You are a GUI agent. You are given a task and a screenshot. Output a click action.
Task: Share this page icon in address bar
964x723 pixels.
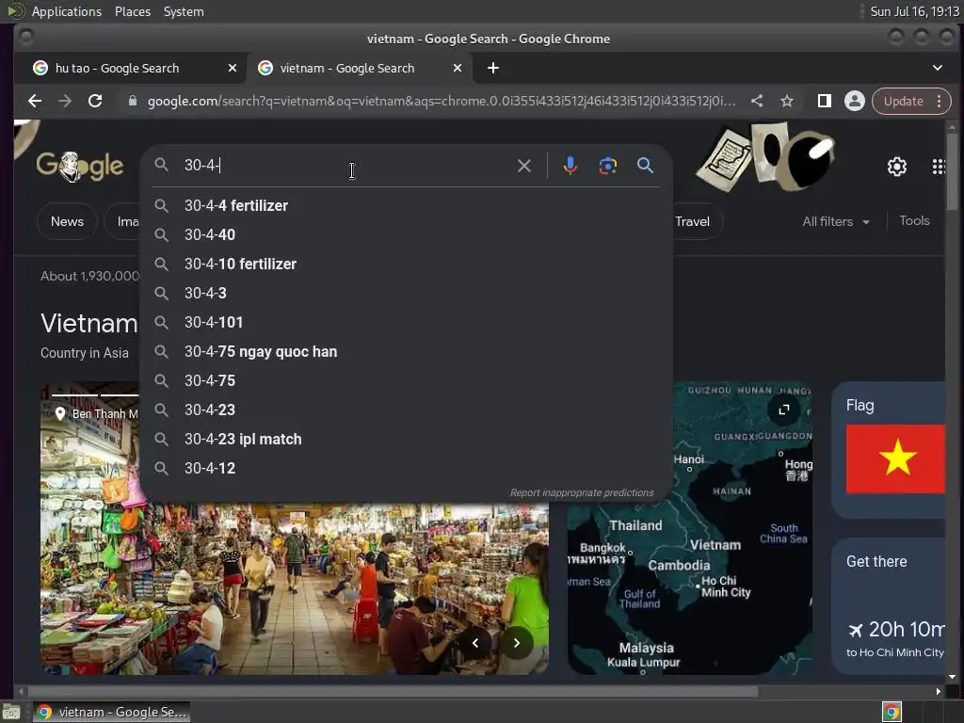[x=757, y=101]
